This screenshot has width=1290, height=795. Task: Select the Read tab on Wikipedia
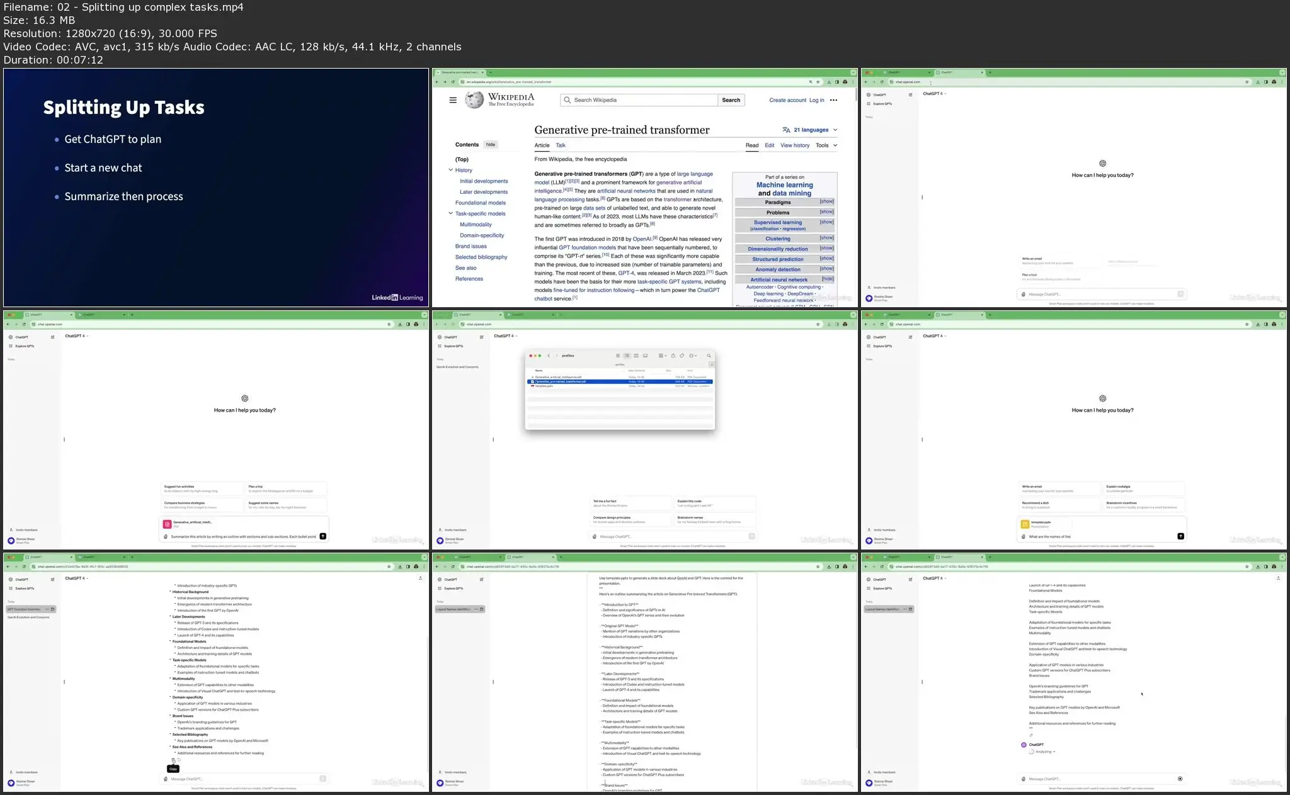pos(752,145)
